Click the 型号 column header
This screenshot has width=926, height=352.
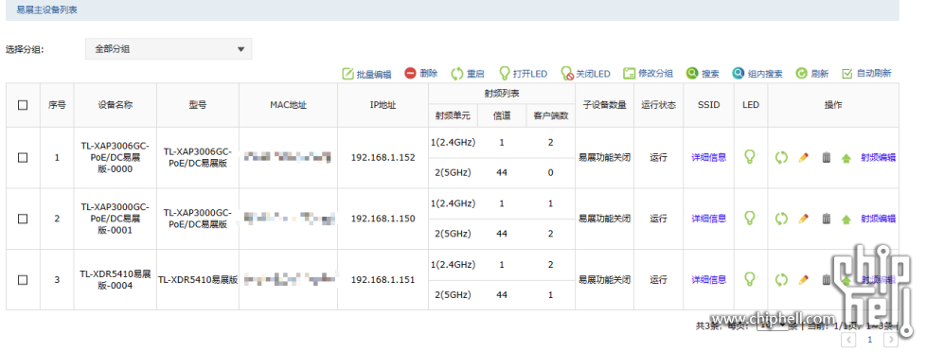click(198, 105)
